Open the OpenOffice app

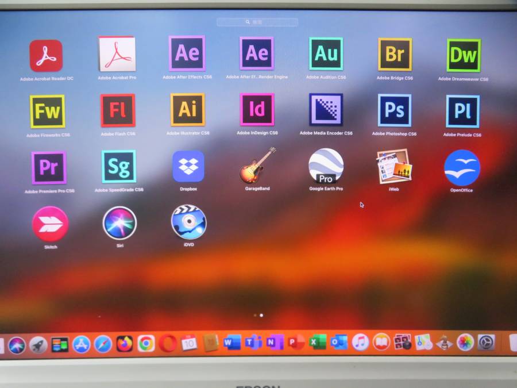[x=462, y=168]
